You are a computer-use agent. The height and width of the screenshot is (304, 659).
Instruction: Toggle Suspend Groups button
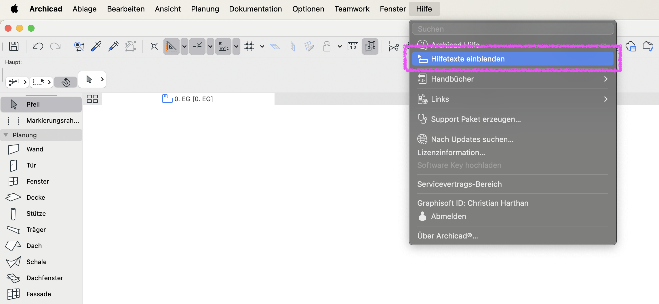click(x=370, y=46)
